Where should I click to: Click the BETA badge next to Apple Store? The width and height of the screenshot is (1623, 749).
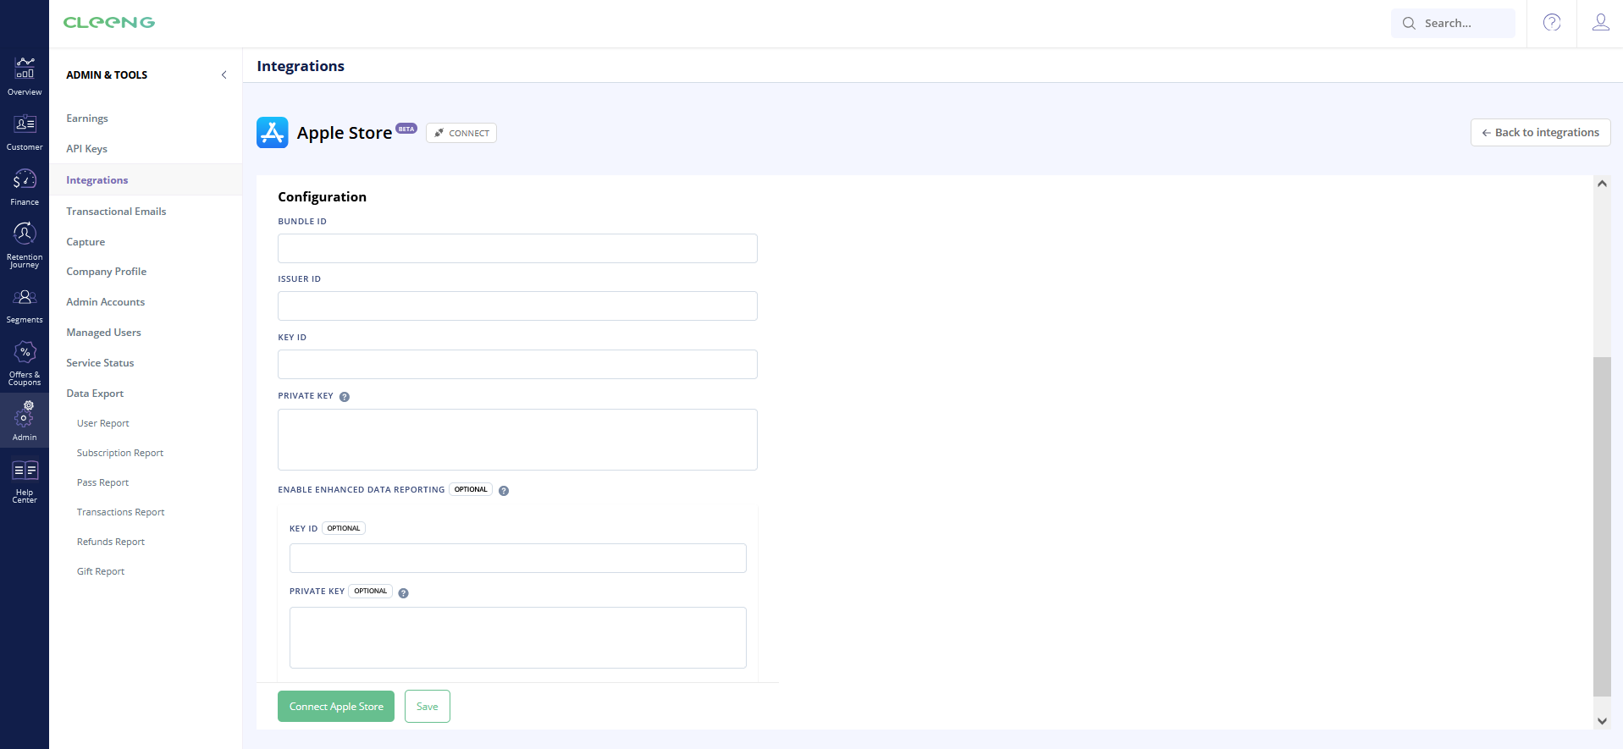click(406, 129)
